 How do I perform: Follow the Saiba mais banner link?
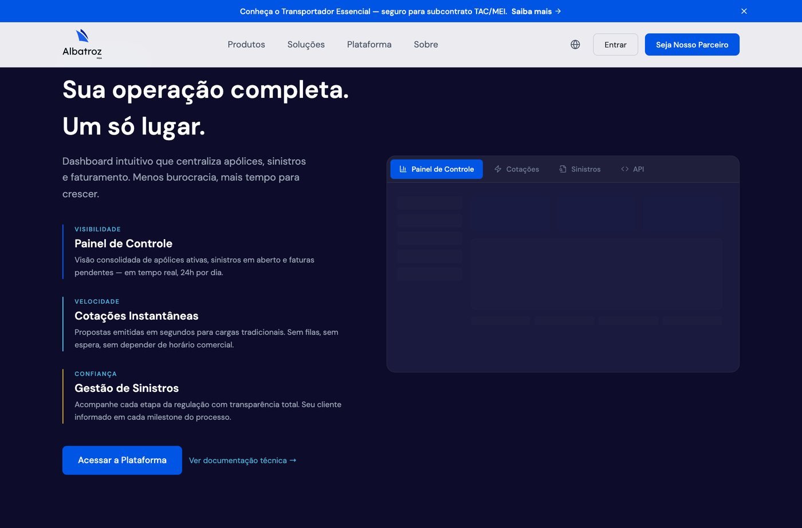[536, 11]
